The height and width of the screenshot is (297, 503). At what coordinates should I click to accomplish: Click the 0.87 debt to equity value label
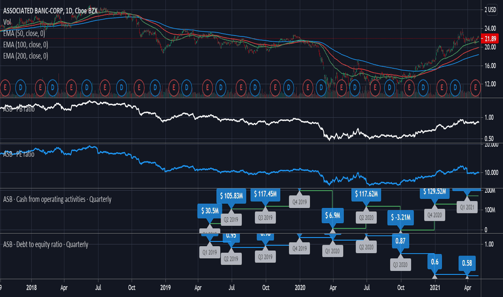[400, 241]
